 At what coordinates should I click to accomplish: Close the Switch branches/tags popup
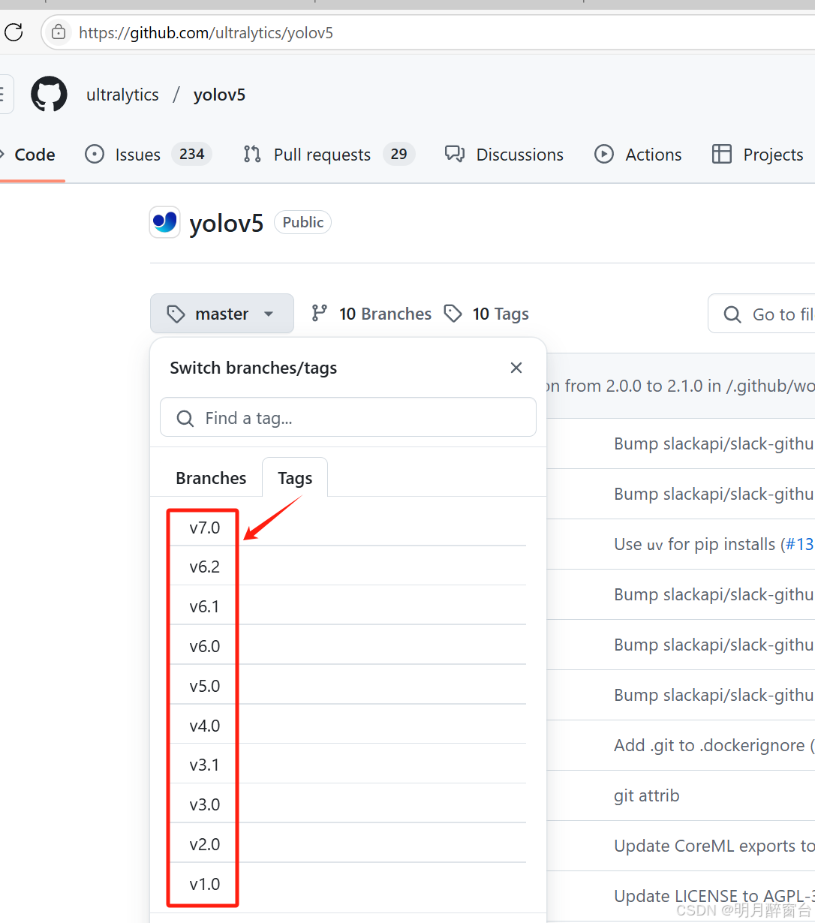click(x=516, y=368)
